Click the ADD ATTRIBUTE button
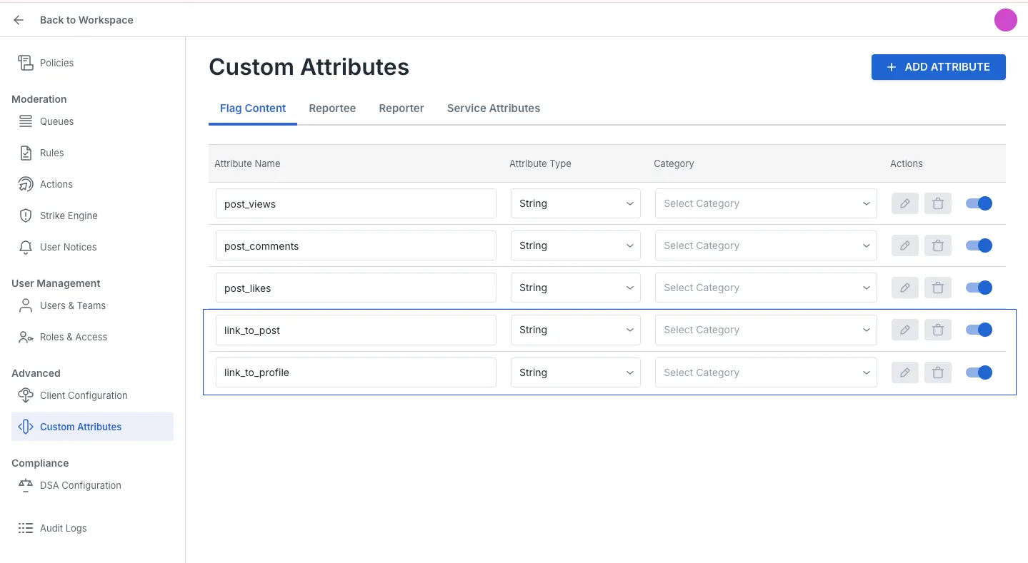 (x=939, y=67)
